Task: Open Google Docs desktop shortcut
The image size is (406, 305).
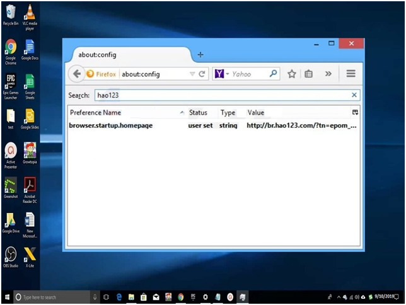Action: (30, 50)
